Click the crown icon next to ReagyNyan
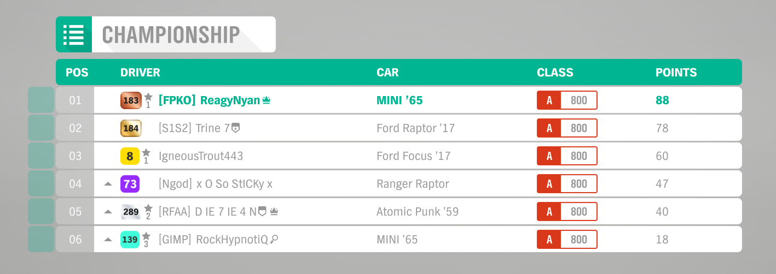The width and height of the screenshot is (776, 274). 267,100
